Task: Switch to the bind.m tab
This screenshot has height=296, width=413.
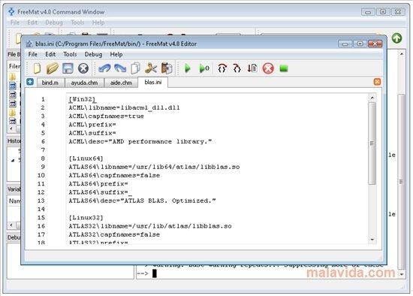Action: (50, 83)
